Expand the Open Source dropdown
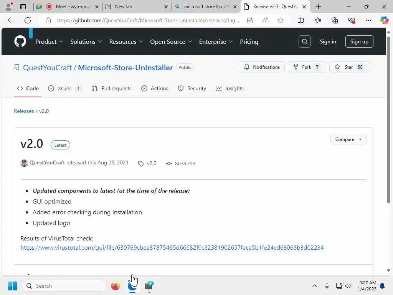The height and width of the screenshot is (295, 393). pos(171,41)
